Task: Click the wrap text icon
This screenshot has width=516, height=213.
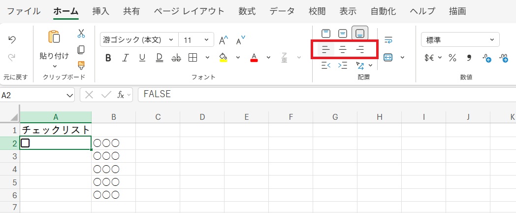Action: 388,40
